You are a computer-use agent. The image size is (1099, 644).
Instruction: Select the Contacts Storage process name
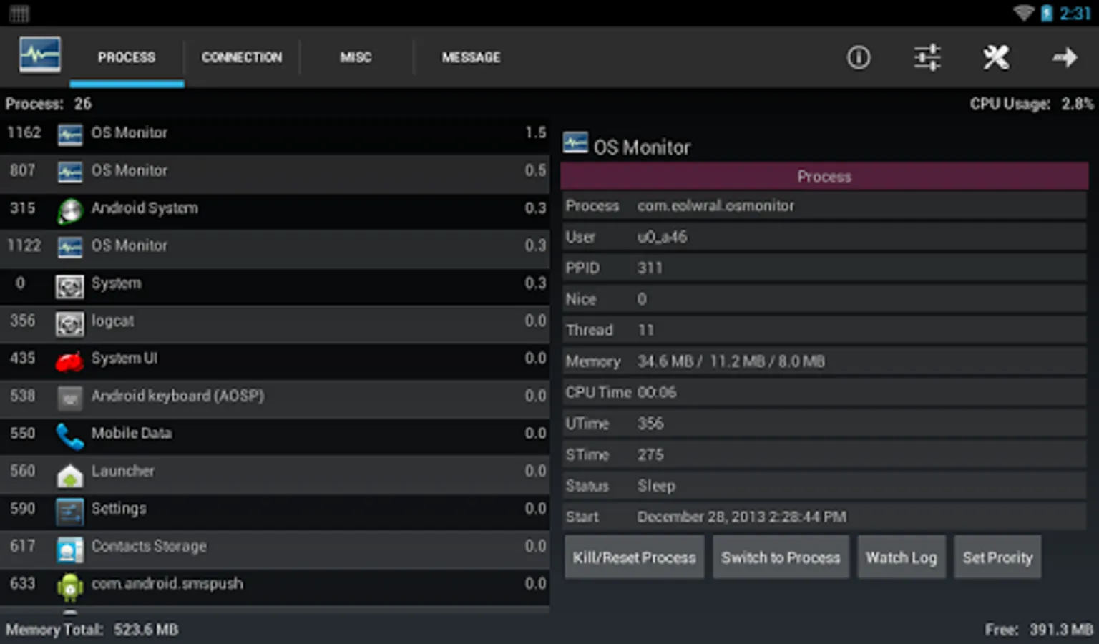coord(149,546)
